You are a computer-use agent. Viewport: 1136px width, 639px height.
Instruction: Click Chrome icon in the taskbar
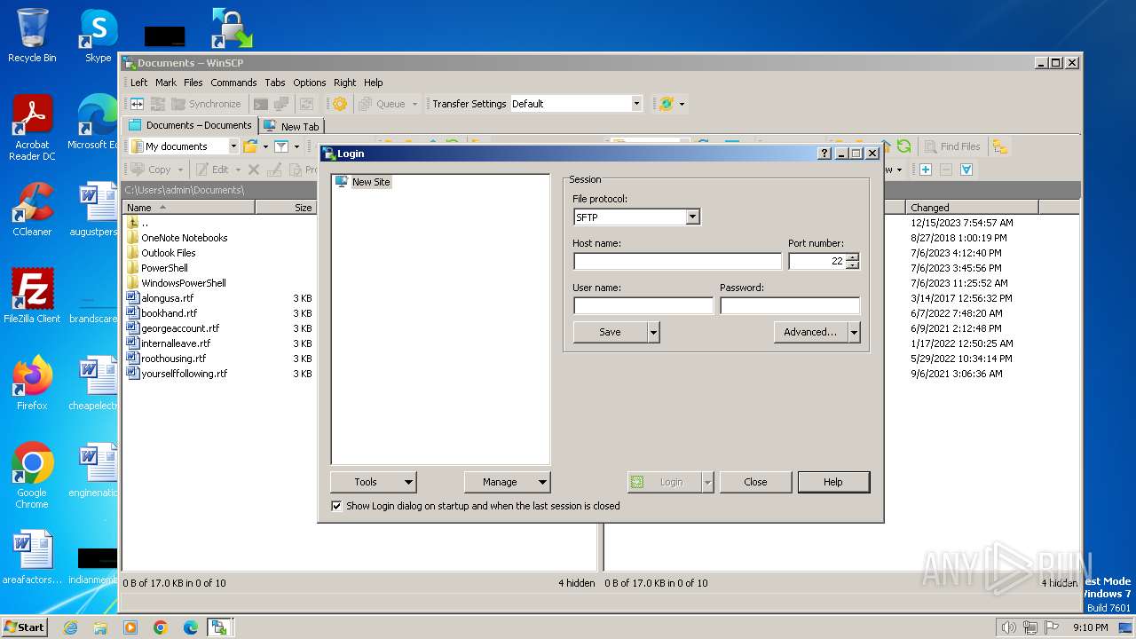161,627
